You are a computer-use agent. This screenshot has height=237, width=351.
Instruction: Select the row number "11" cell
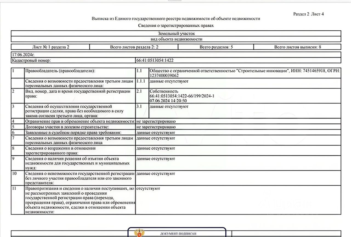18,200
